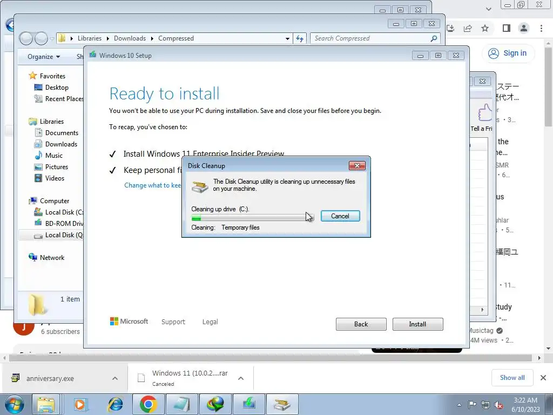Toggle the Chrome side panel icon
553x415 pixels.
[x=507, y=28]
